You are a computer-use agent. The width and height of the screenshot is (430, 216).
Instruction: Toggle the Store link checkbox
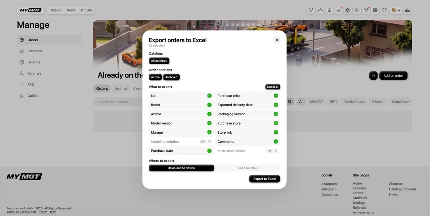[x=276, y=132]
